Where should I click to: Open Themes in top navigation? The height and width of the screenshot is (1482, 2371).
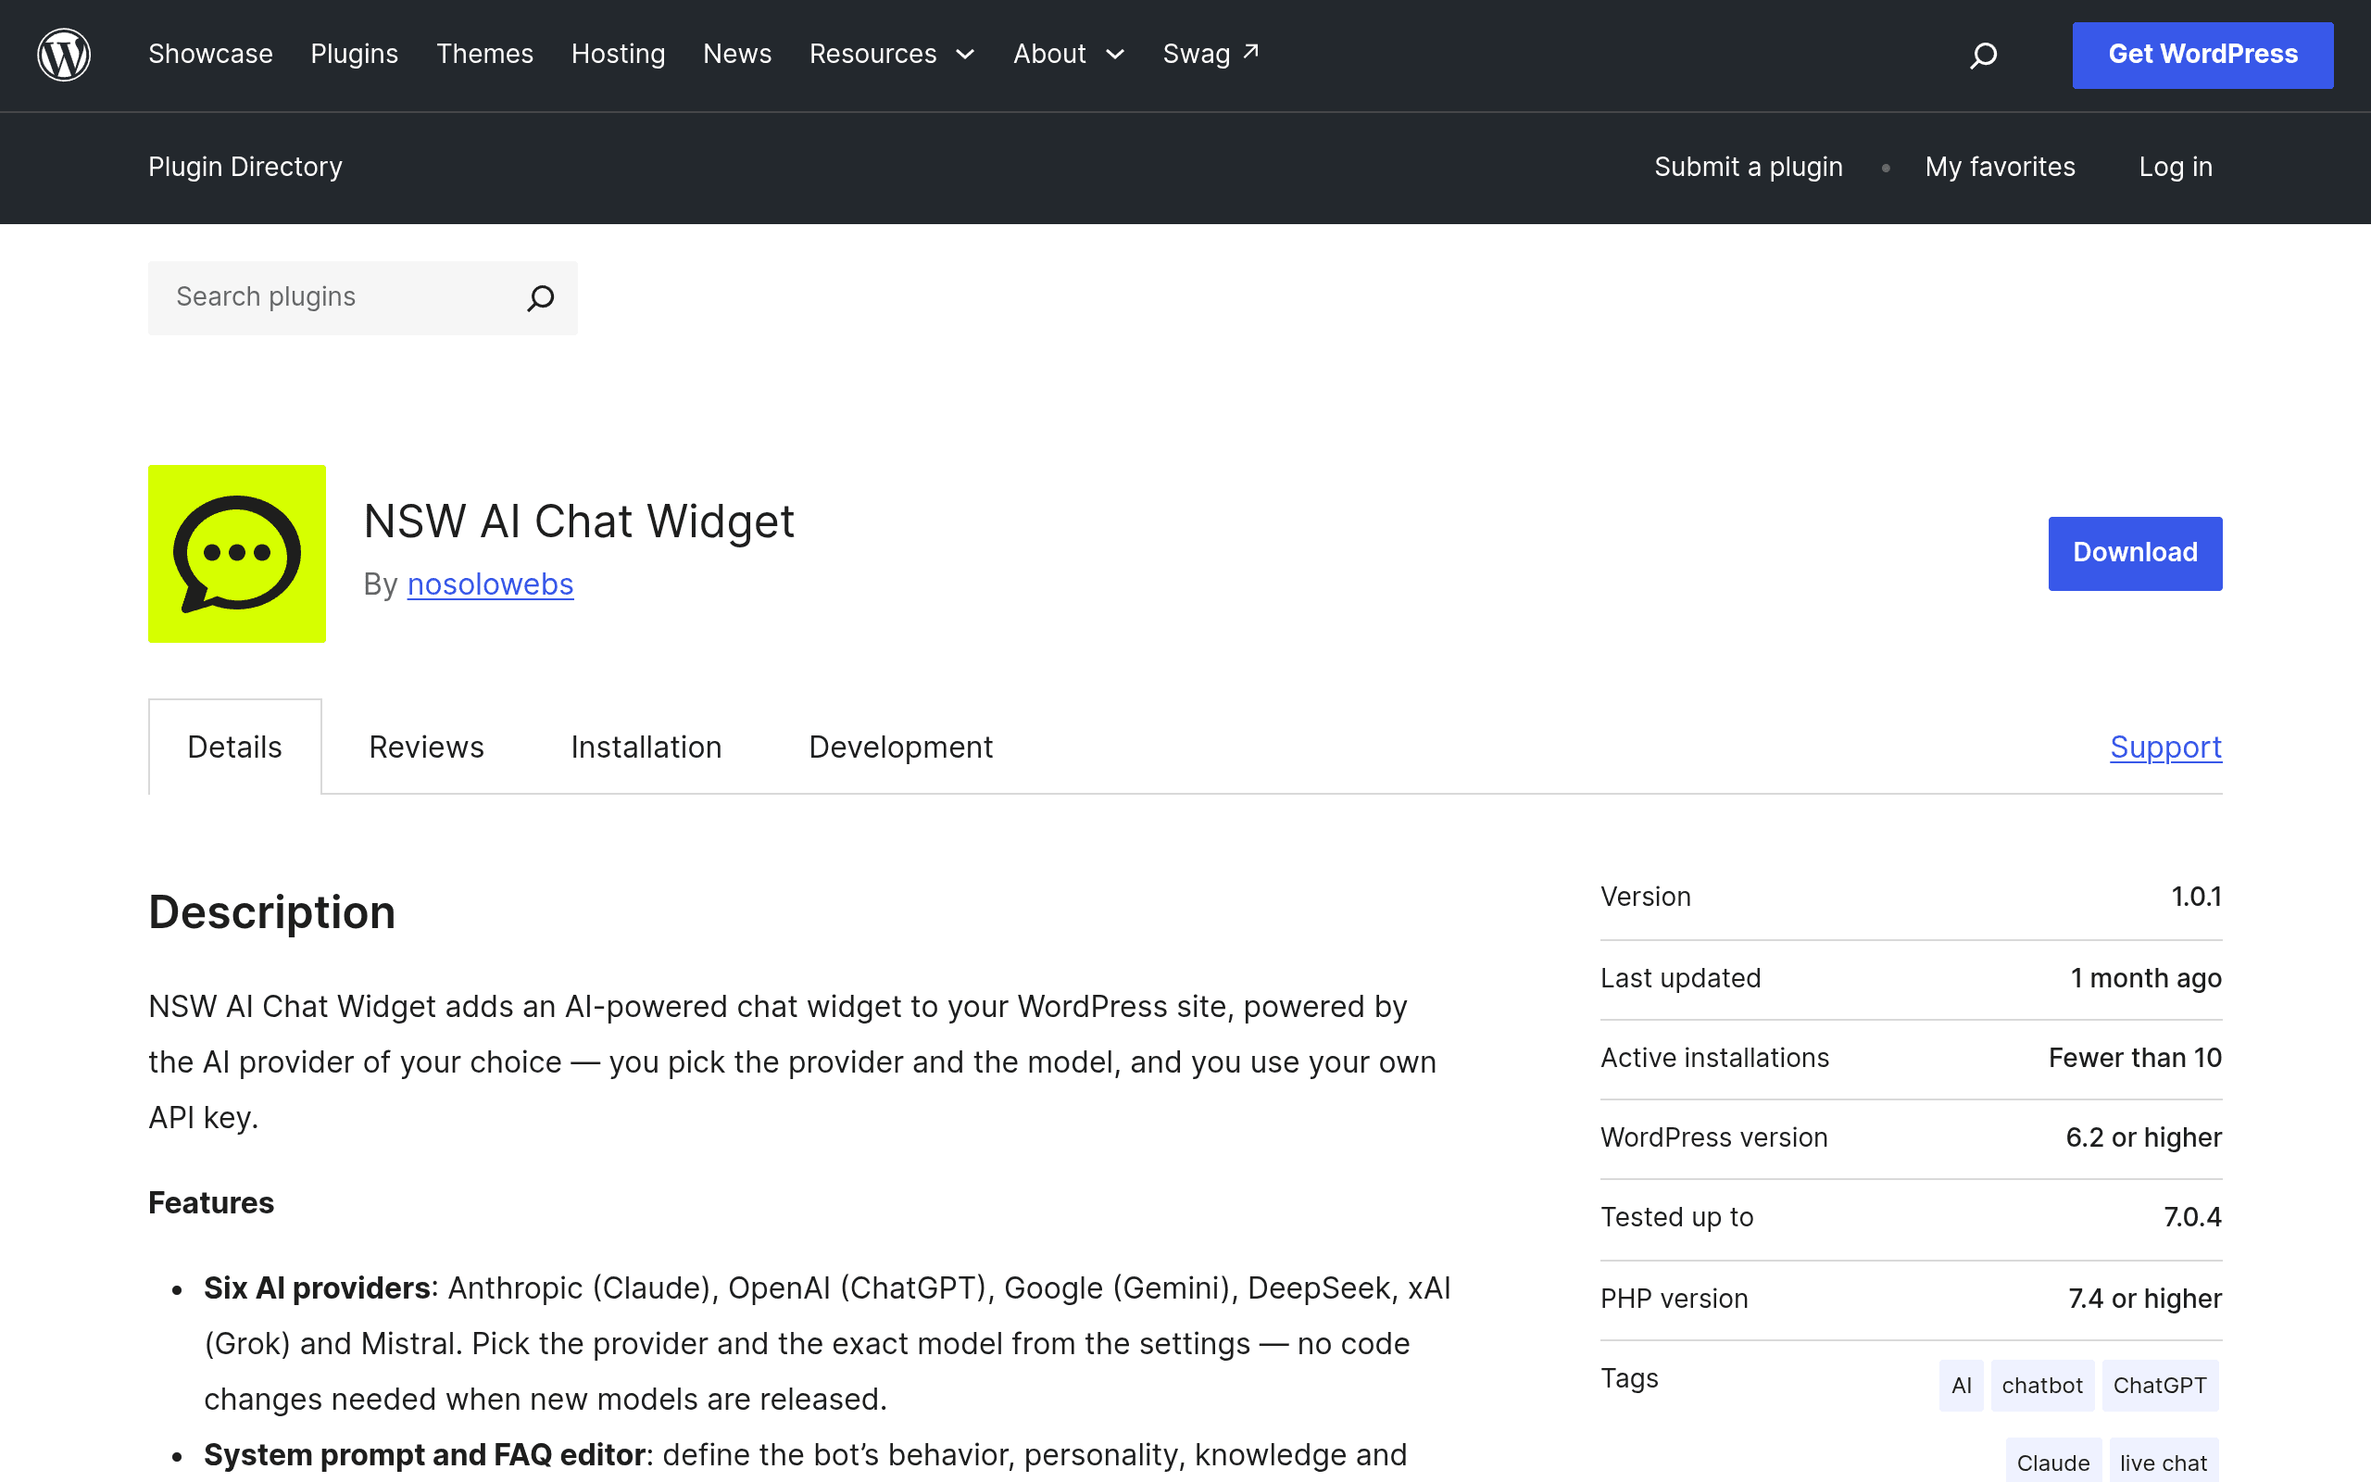(x=485, y=54)
